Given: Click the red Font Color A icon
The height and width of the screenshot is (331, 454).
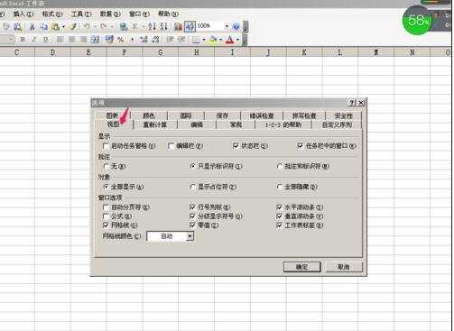Looking at the screenshot, I should click(230, 40).
